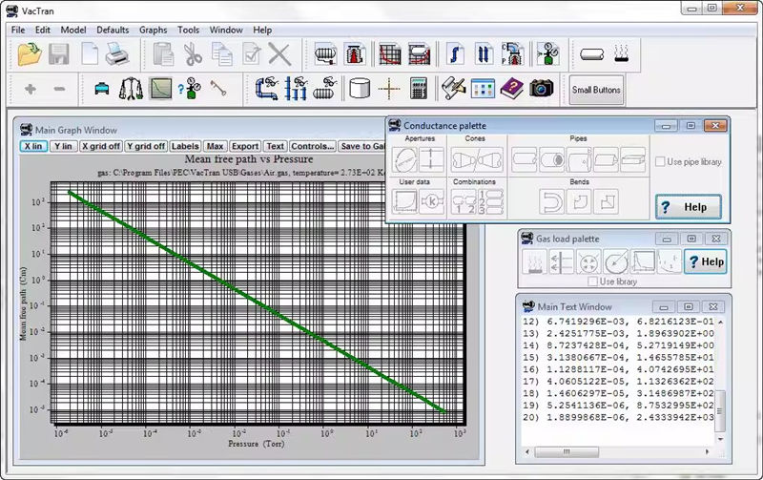Click the Delete X icon
Image resolution: width=763 pixels, height=480 pixels.
(279, 53)
